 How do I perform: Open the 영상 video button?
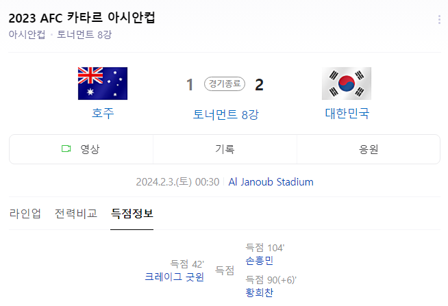pyautogui.click(x=81, y=149)
